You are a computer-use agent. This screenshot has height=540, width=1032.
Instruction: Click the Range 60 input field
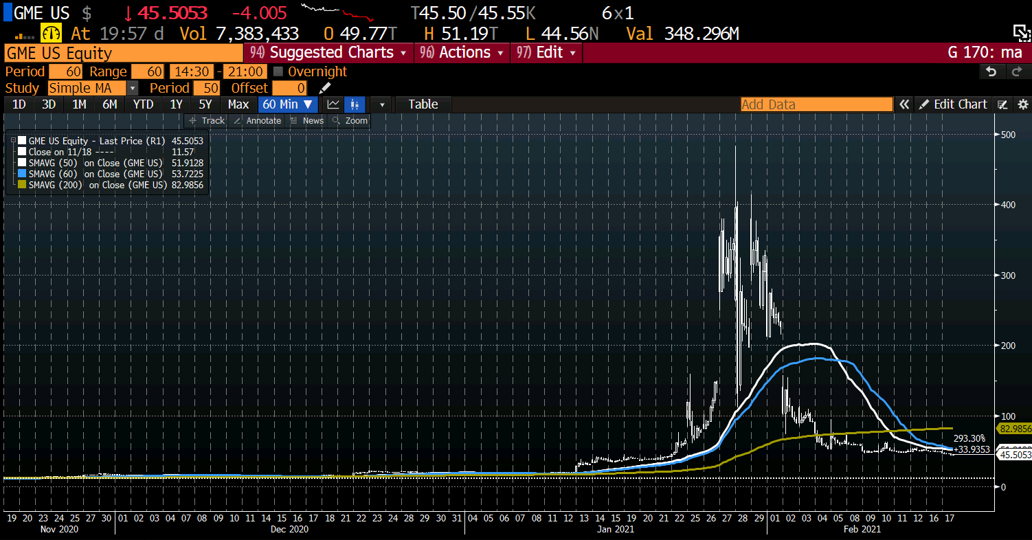pos(147,71)
